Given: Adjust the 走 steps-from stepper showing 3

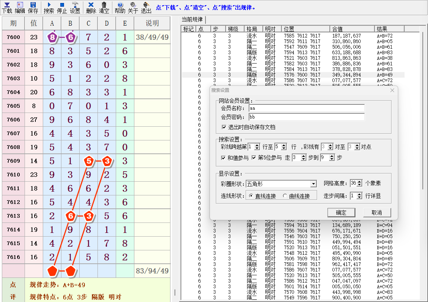Looking at the screenshot, I should (304, 158).
